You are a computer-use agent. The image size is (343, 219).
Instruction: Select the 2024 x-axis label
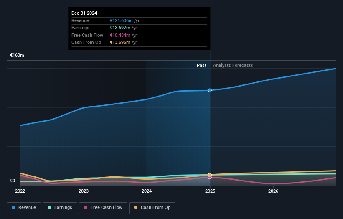(x=147, y=191)
